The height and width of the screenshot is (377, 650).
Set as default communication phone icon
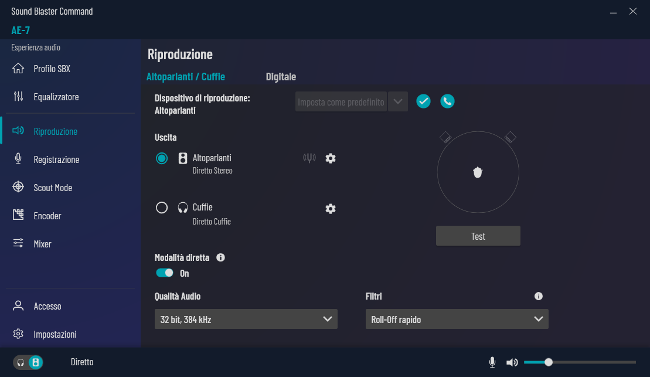coord(447,101)
